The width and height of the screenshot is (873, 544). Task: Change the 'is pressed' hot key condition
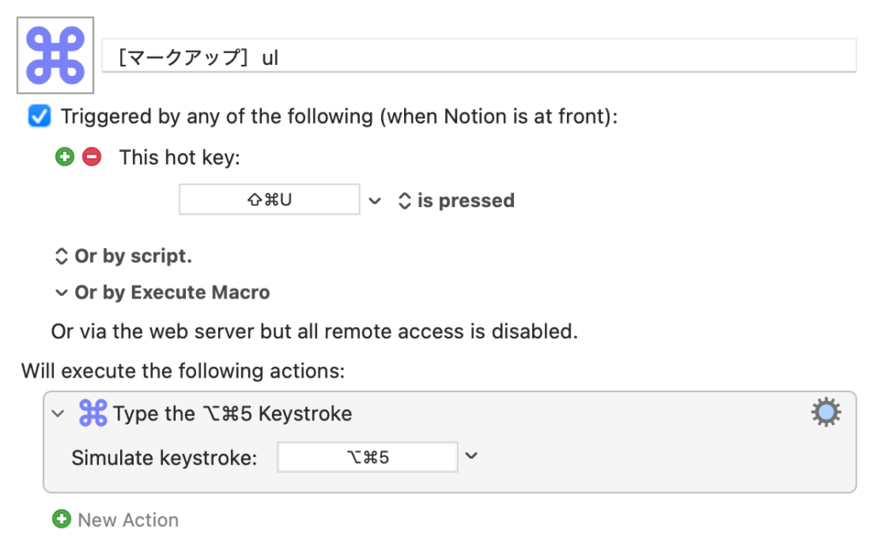click(456, 201)
